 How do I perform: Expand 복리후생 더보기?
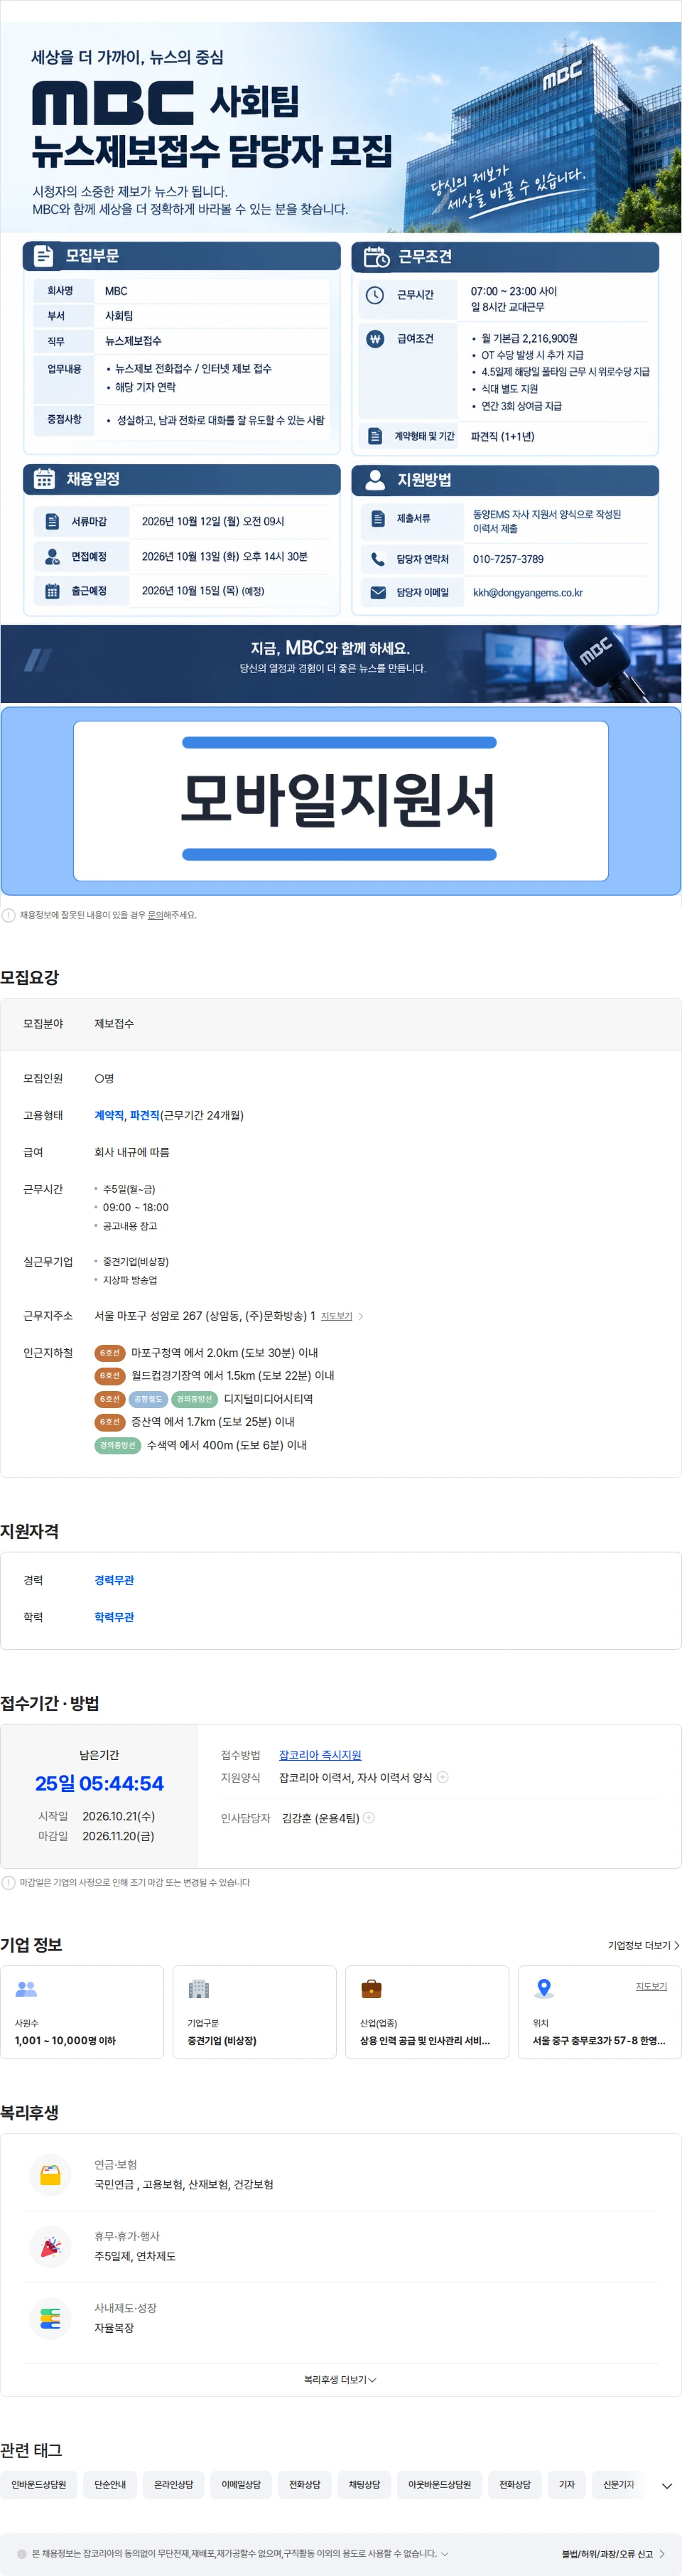341,2380
